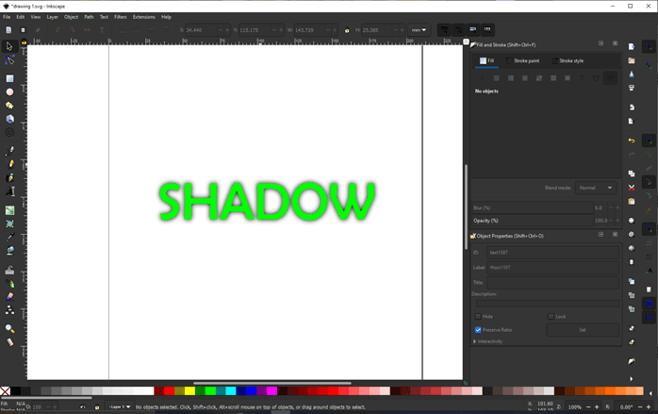Open the Object menu

pyautogui.click(x=71, y=17)
